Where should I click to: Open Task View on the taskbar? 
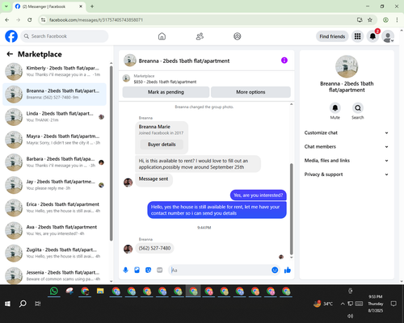38,304
